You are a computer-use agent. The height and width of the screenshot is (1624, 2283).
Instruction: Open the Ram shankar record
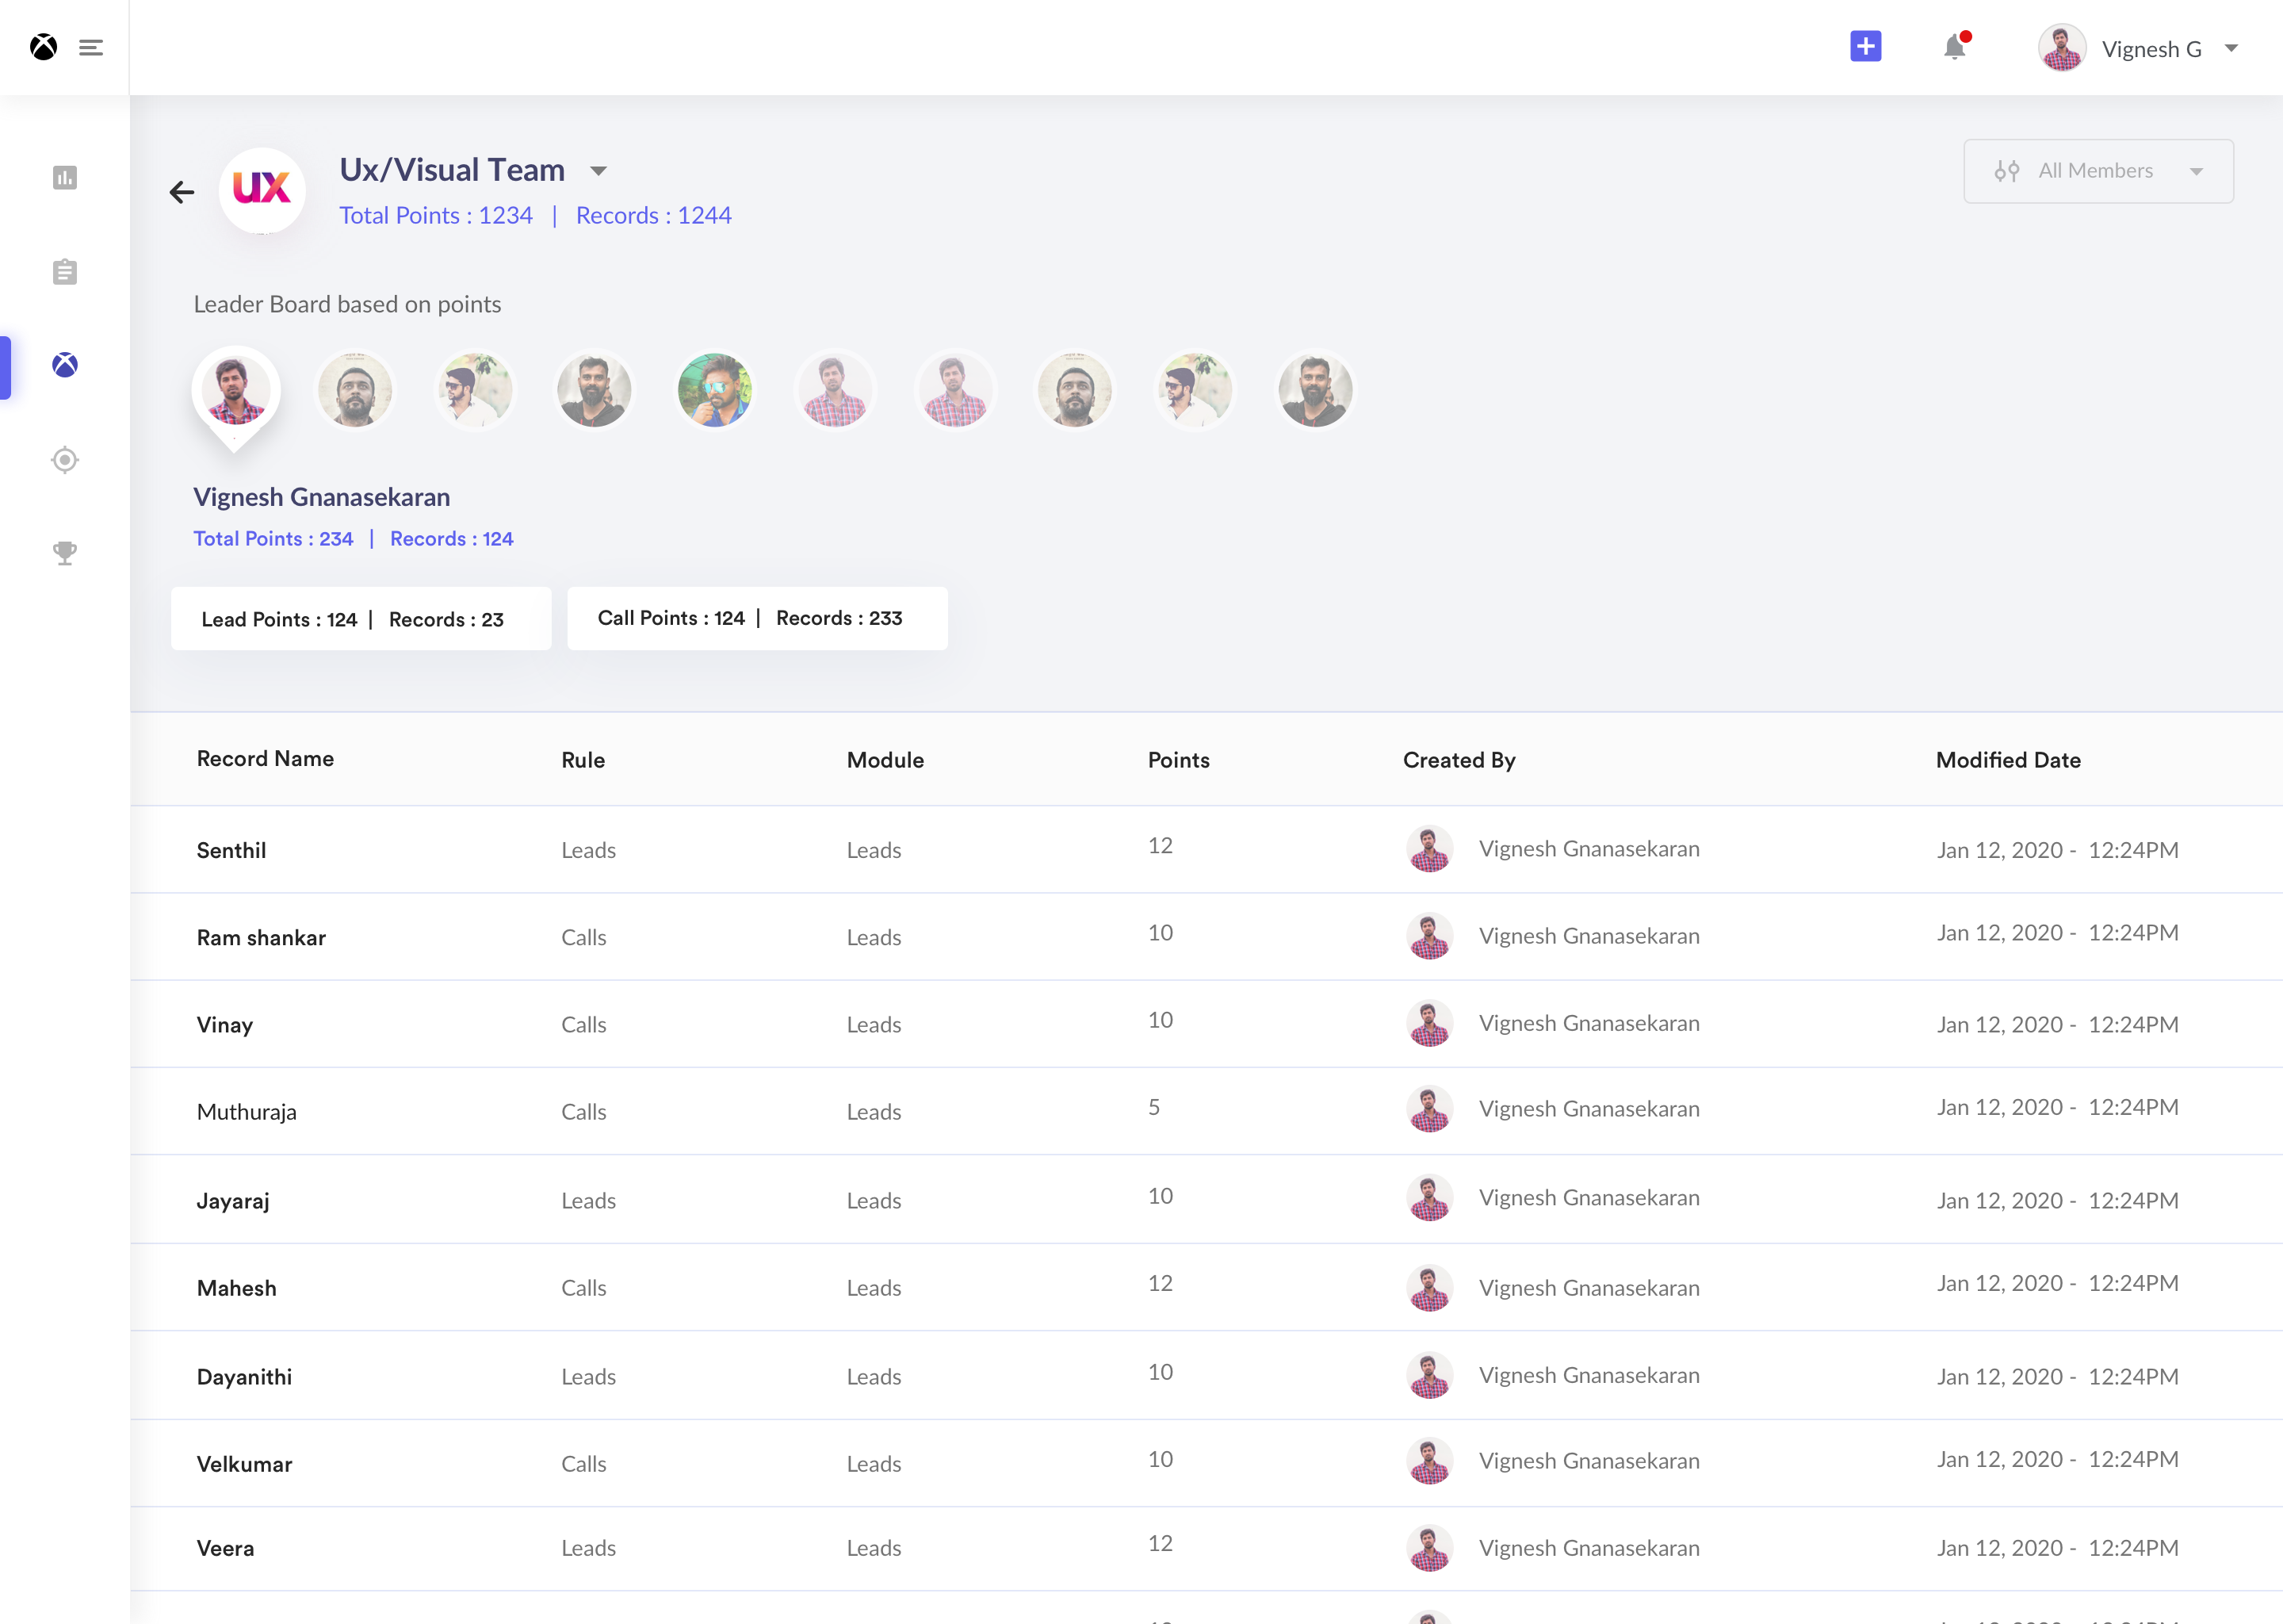click(x=261, y=938)
